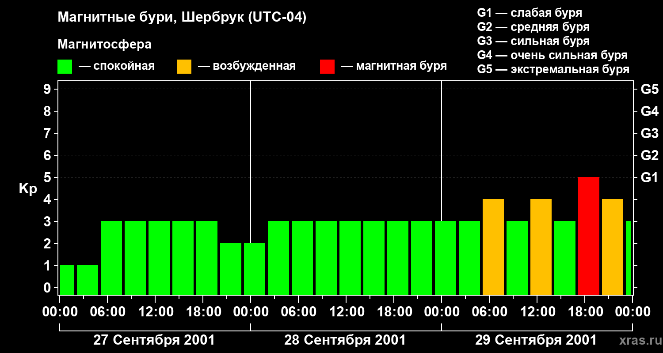The image size is (663, 353).
Task: Click the red Kp 5 storm bar
Action: [x=589, y=236]
